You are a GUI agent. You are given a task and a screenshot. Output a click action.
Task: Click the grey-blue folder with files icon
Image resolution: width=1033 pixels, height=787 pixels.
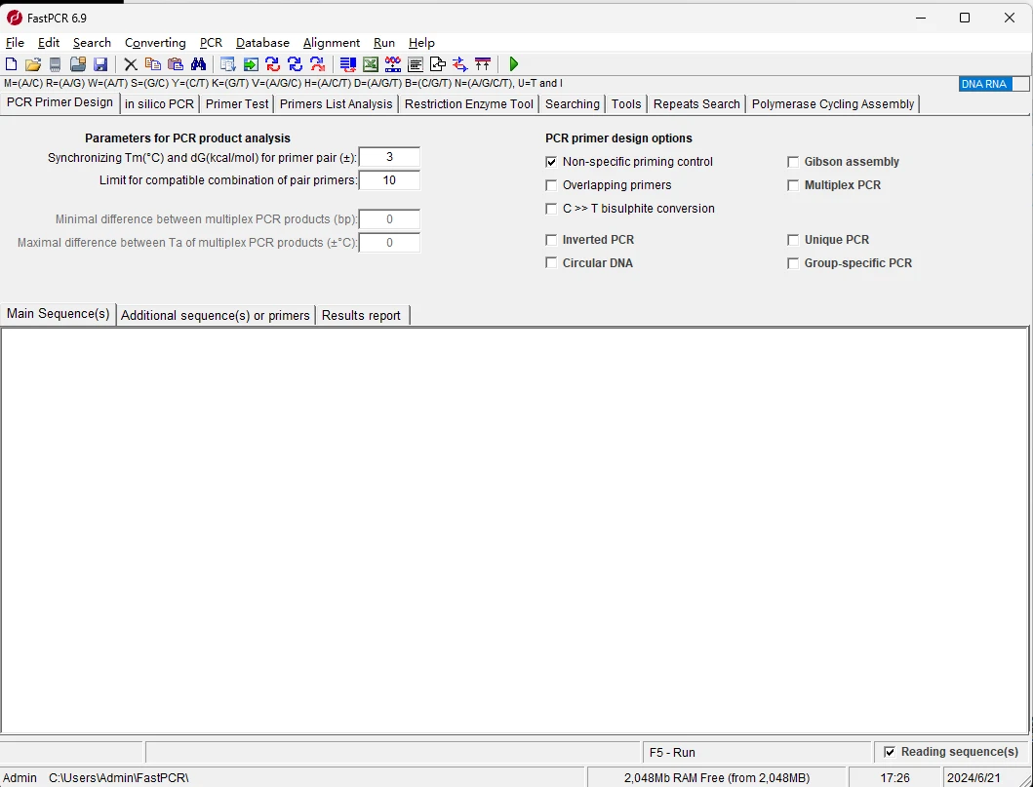tap(78, 64)
